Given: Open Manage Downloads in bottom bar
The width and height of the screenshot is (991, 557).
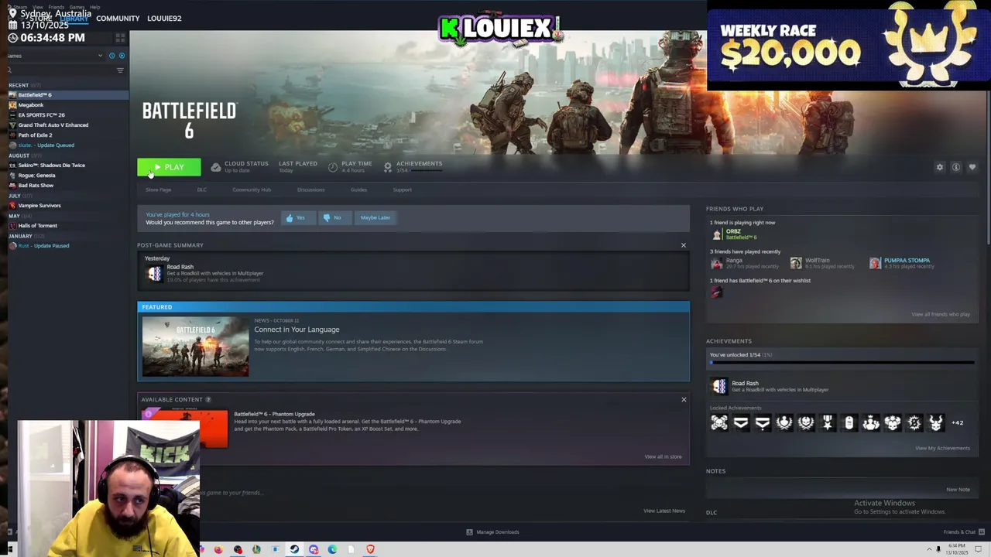Looking at the screenshot, I should pos(492,532).
